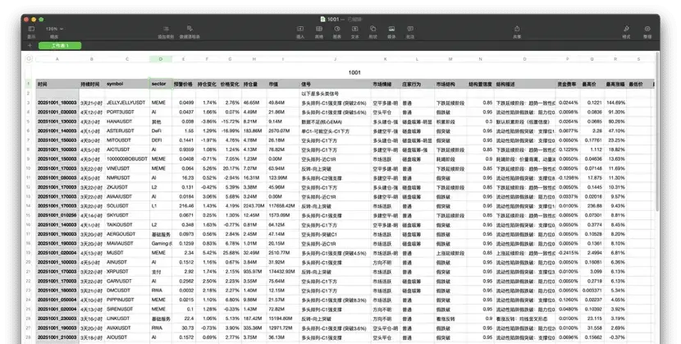Click the 最高涨幅 column header cell
The image size is (681, 344).
pyautogui.click(x=615, y=84)
